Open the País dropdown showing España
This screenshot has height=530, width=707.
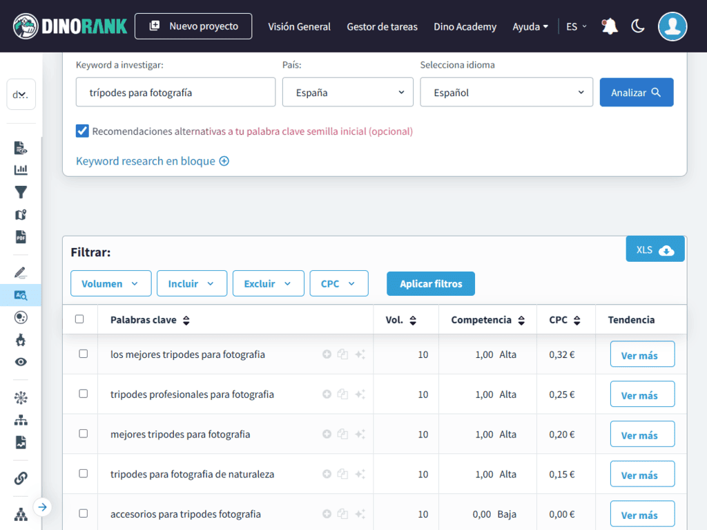[347, 92]
